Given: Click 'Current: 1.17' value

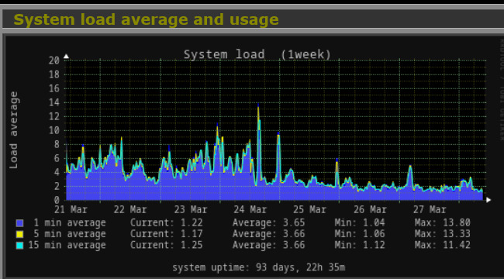Looking at the screenshot, I should click(167, 234).
